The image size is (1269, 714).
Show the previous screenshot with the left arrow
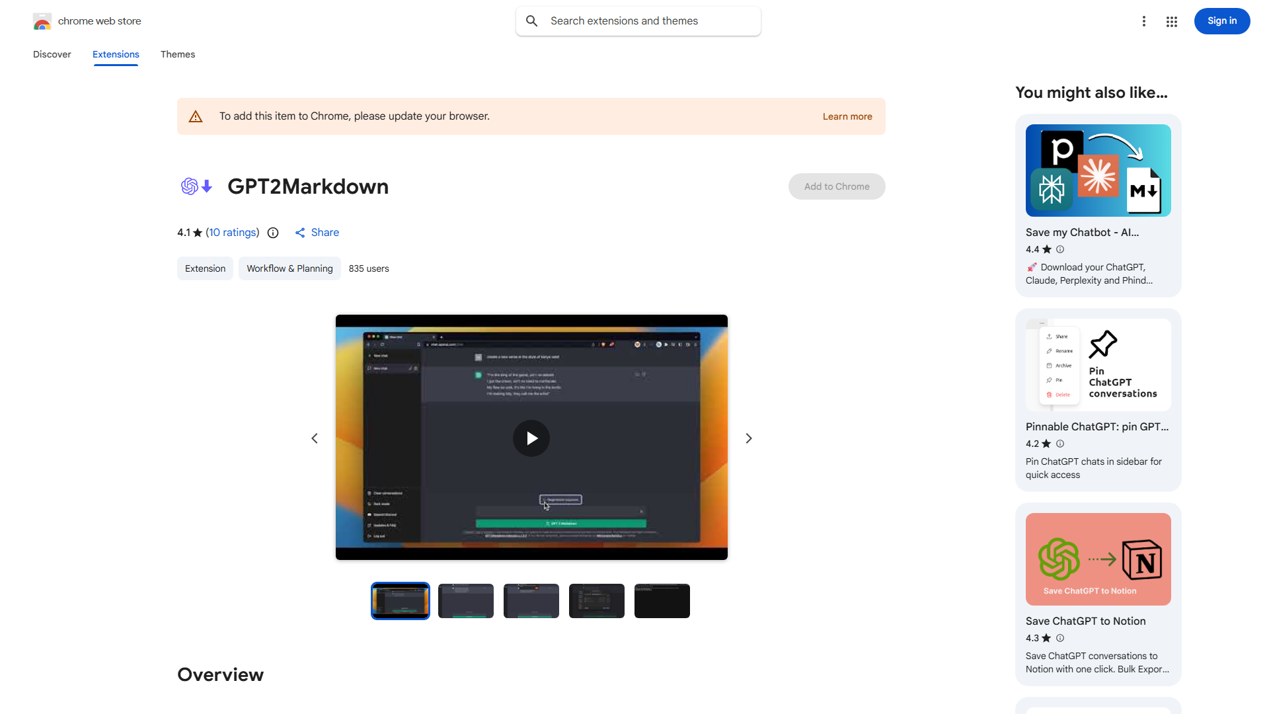pyautogui.click(x=314, y=438)
